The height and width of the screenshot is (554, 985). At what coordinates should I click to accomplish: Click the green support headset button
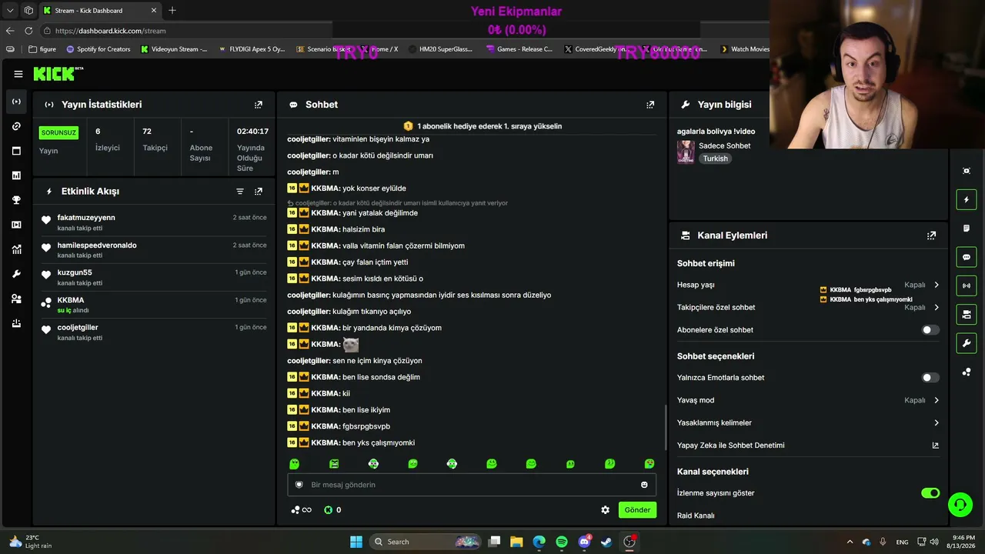click(x=960, y=505)
